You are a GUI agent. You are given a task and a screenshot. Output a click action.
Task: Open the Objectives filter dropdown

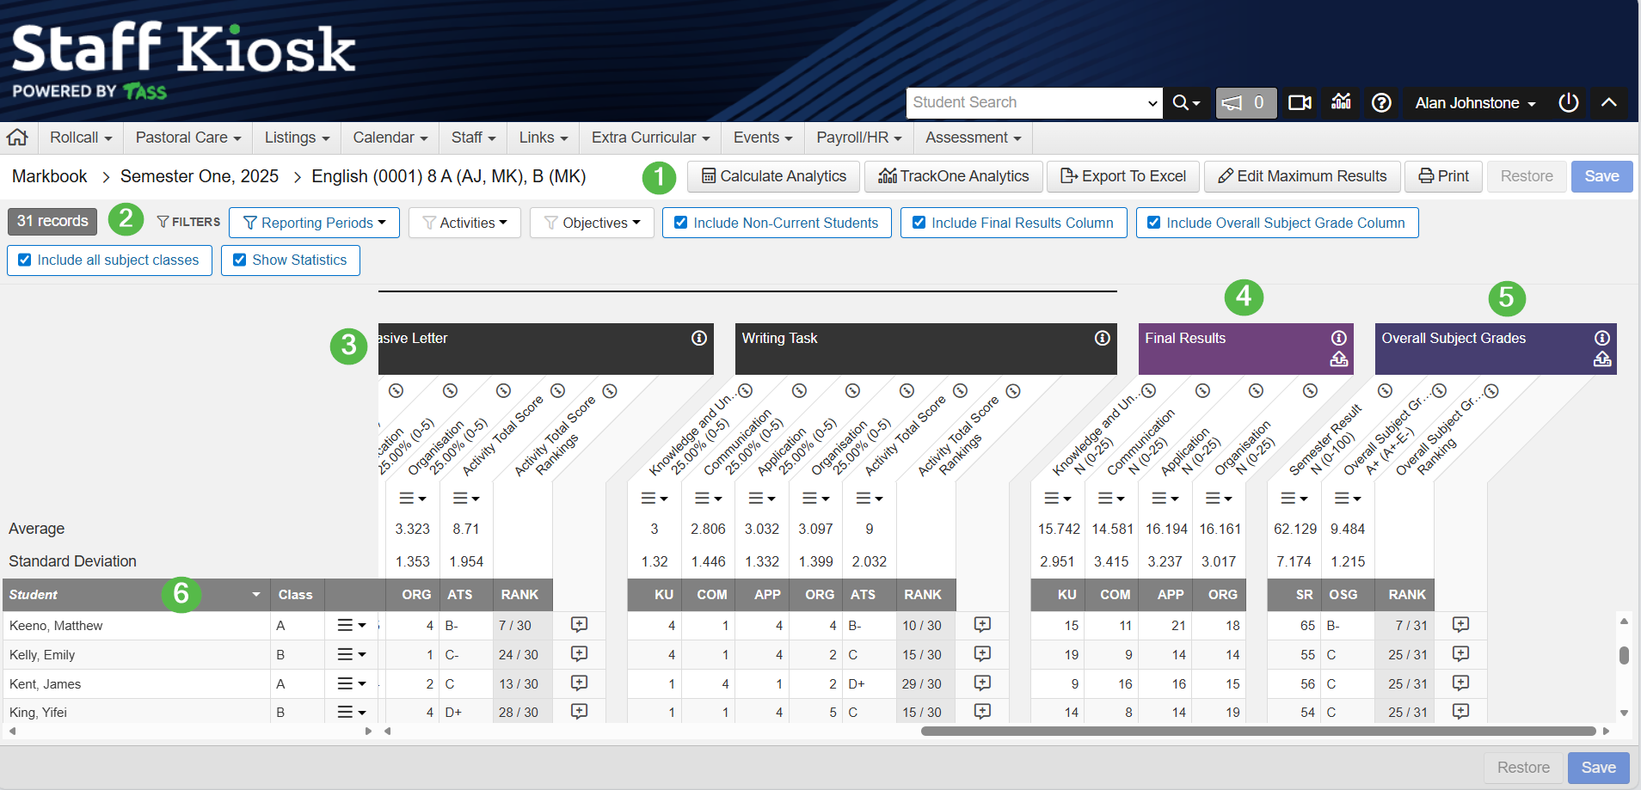592,223
